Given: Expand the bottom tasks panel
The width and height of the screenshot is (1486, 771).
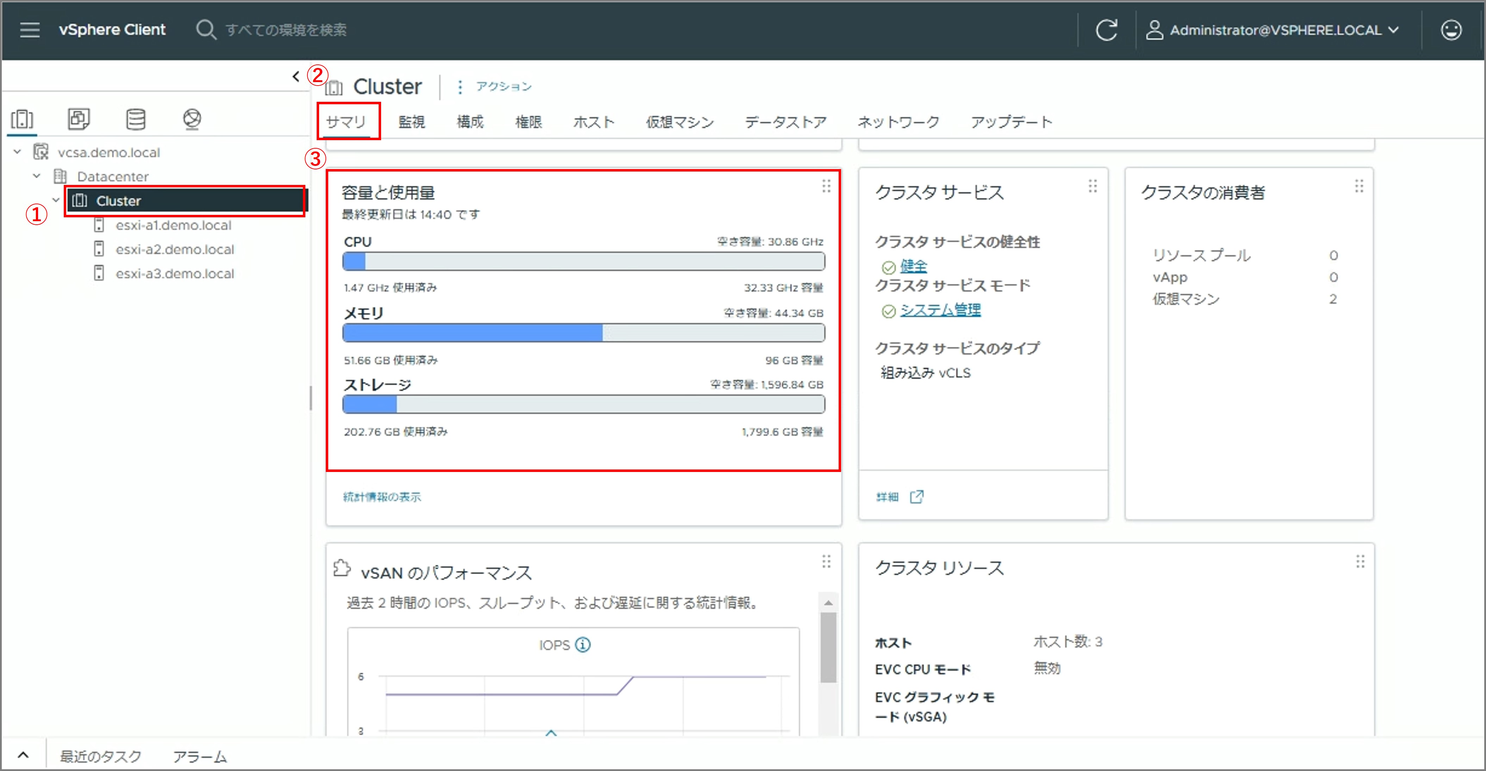Looking at the screenshot, I should pyautogui.click(x=23, y=755).
